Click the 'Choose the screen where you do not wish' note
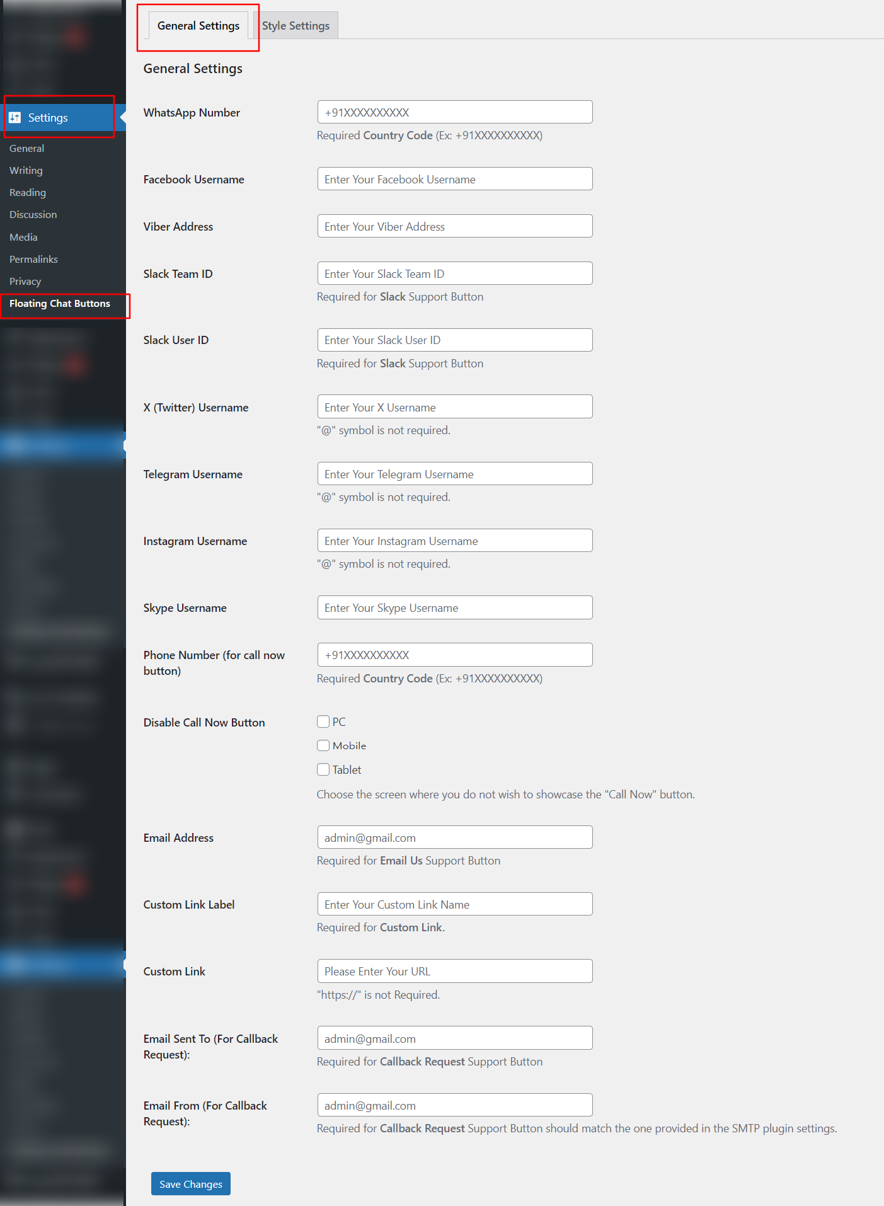This screenshot has width=884, height=1206. tap(505, 795)
